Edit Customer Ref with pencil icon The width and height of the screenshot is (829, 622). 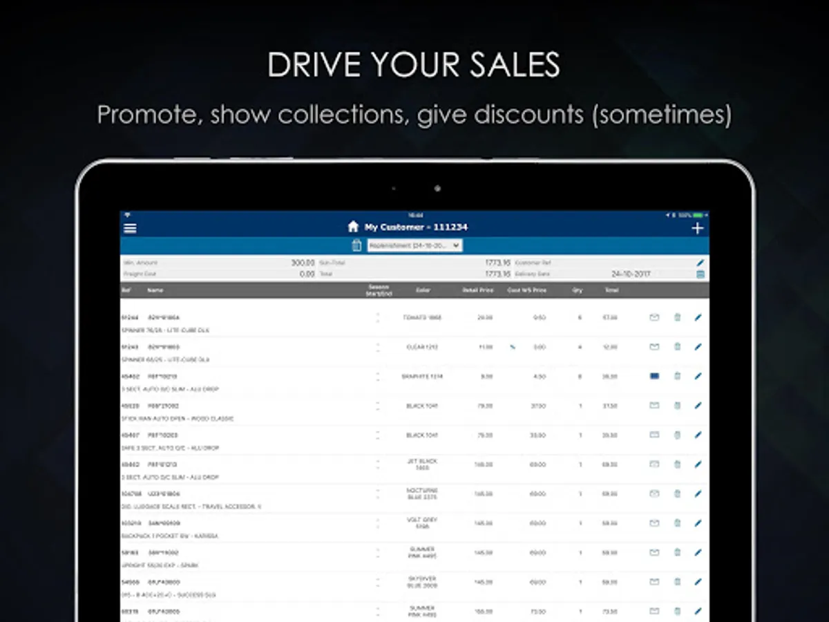pyautogui.click(x=700, y=263)
